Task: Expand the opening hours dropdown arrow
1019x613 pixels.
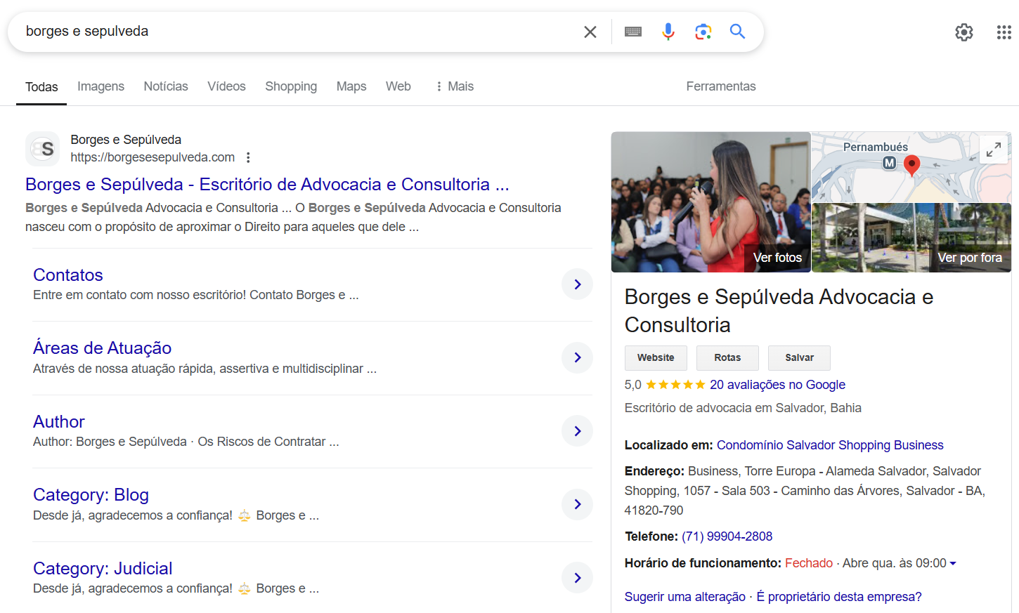Action: point(953,564)
